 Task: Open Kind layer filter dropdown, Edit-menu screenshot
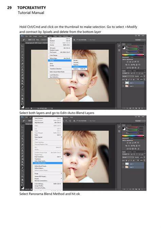point(126,154)
